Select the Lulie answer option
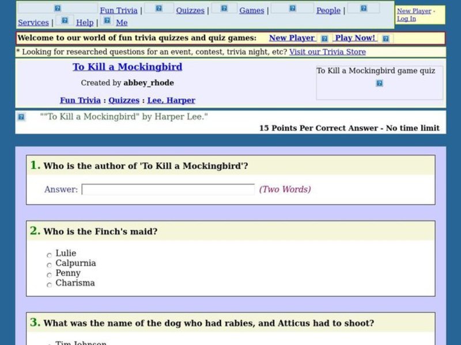Screen dimensions: 461x345 point(49,255)
